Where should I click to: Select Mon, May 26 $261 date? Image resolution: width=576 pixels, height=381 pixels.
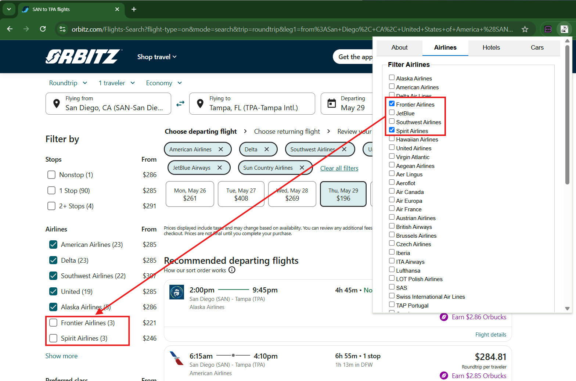click(x=190, y=194)
